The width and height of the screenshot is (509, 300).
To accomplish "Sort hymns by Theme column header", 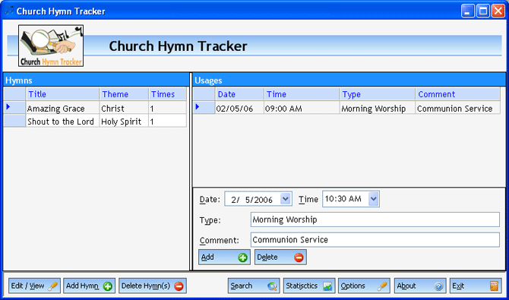I will [x=124, y=94].
